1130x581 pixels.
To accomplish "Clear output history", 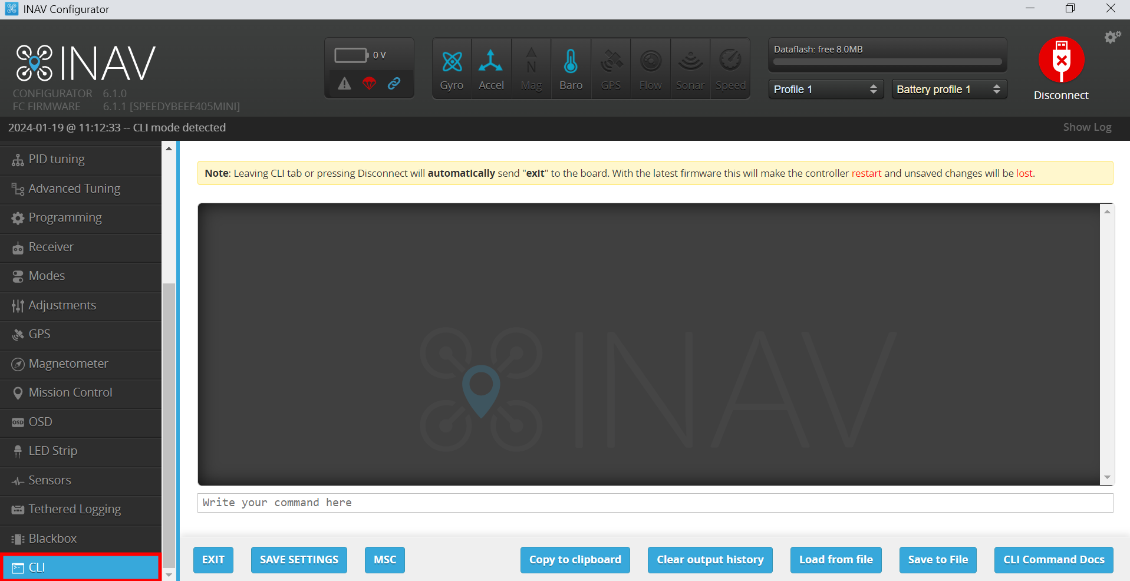I will point(710,560).
